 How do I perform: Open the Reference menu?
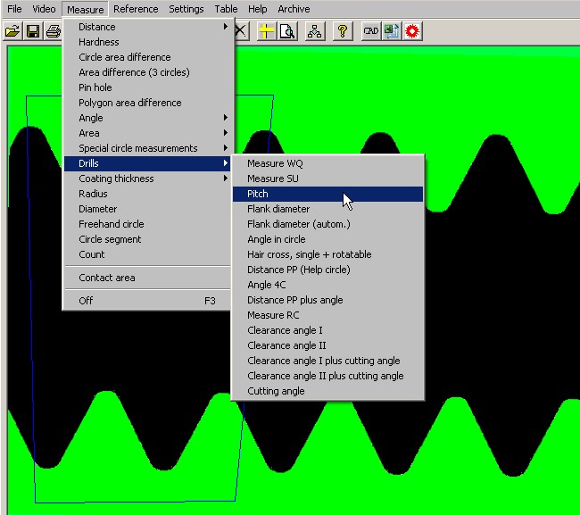[x=136, y=9]
